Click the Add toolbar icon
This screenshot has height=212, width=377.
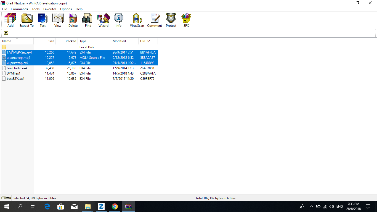(x=10, y=20)
